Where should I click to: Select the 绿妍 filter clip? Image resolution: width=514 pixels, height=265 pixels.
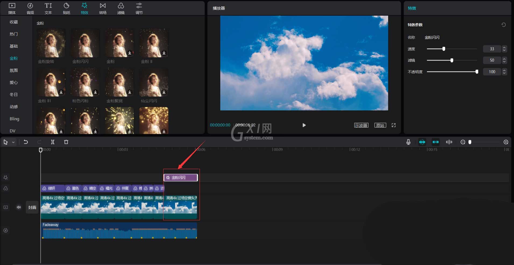click(x=53, y=188)
